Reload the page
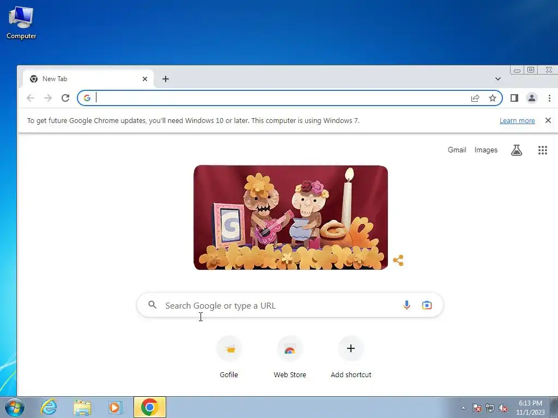Image resolution: width=558 pixels, height=418 pixels. tap(65, 98)
